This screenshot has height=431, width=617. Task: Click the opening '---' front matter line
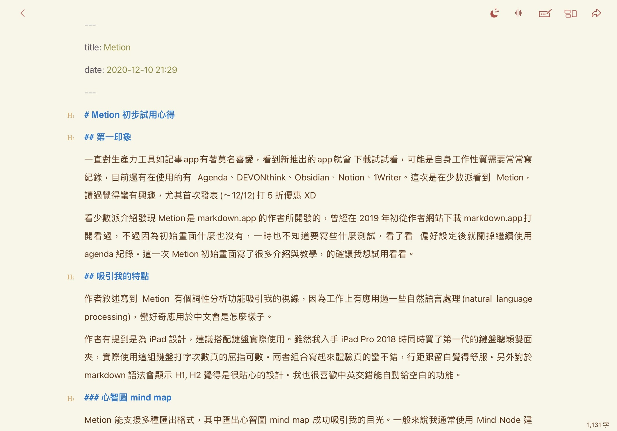90,25
